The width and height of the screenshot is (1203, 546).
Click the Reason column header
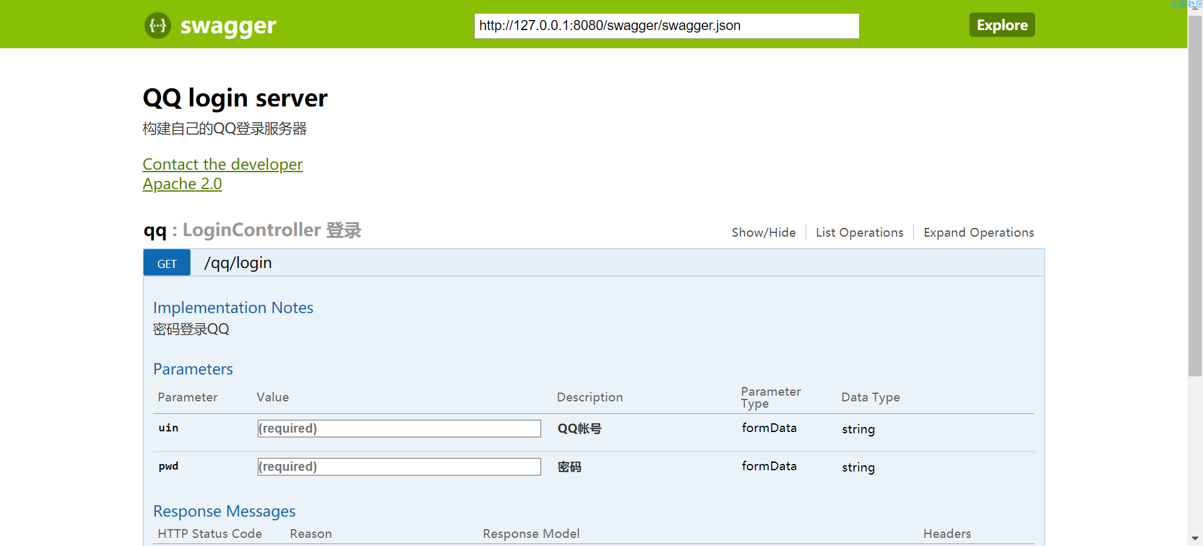[311, 533]
